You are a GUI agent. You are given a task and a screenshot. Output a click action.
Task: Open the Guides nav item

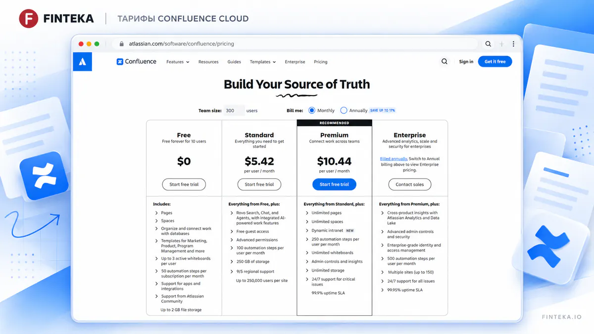(234, 62)
